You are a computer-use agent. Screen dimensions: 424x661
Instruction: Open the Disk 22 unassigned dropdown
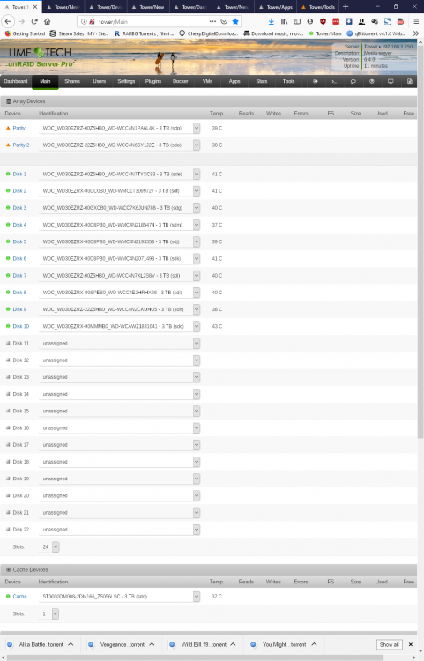pos(197,530)
